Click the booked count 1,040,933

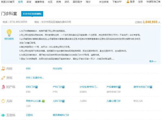(150, 22)
